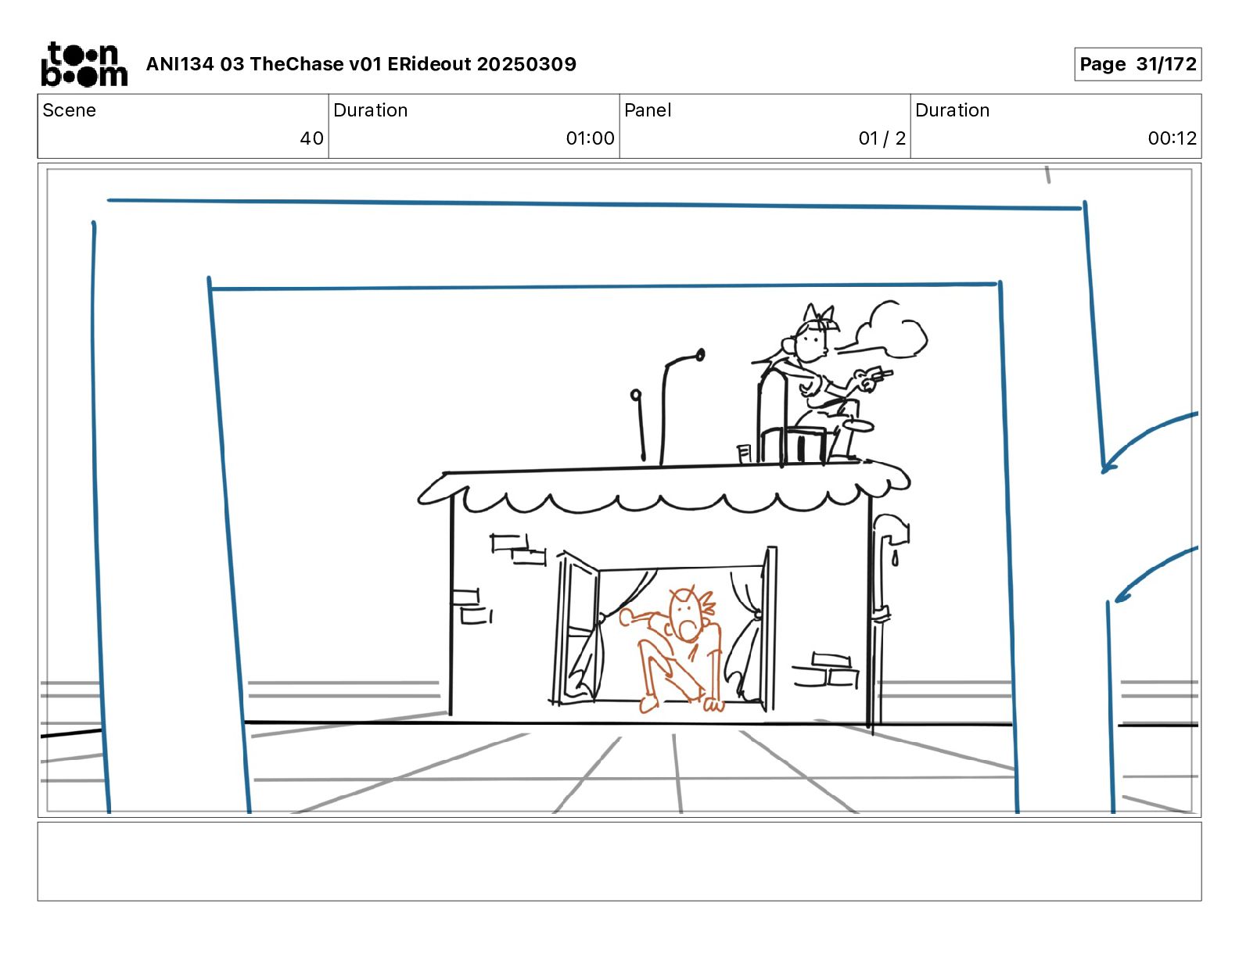The width and height of the screenshot is (1239, 957).
Task: Select the title 'ANI134 03 TheChase v01 ERideout 20250309'
Action: 361,64
